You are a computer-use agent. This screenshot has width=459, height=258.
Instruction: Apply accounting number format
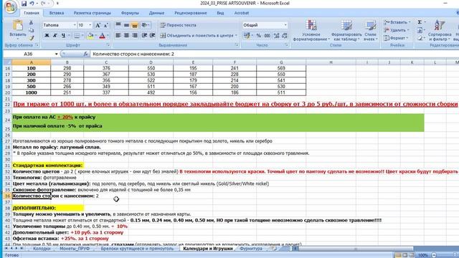pos(247,35)
